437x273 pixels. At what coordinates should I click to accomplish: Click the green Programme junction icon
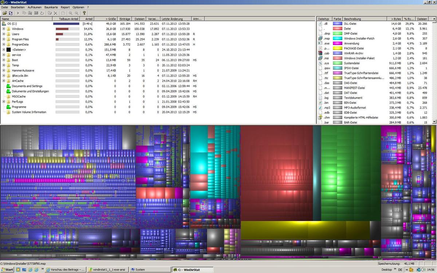[x=8, y=107]
